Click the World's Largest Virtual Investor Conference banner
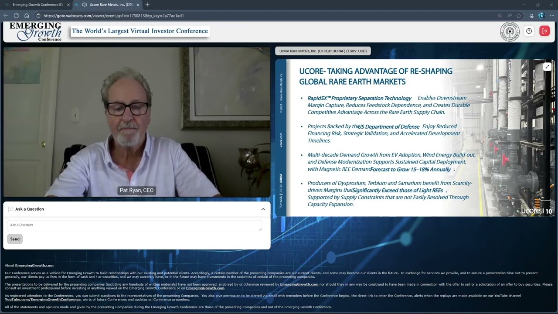558x314 pixels. (139, 31)
